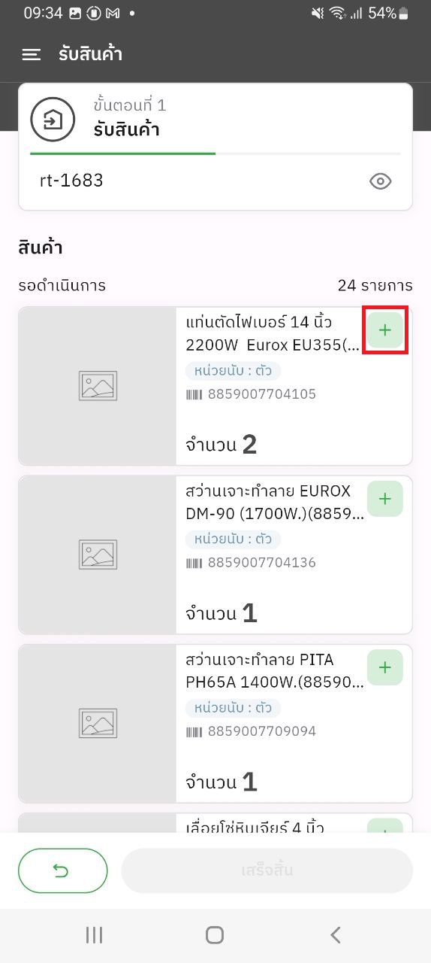Tap the Android back navigation arrow

336,935
